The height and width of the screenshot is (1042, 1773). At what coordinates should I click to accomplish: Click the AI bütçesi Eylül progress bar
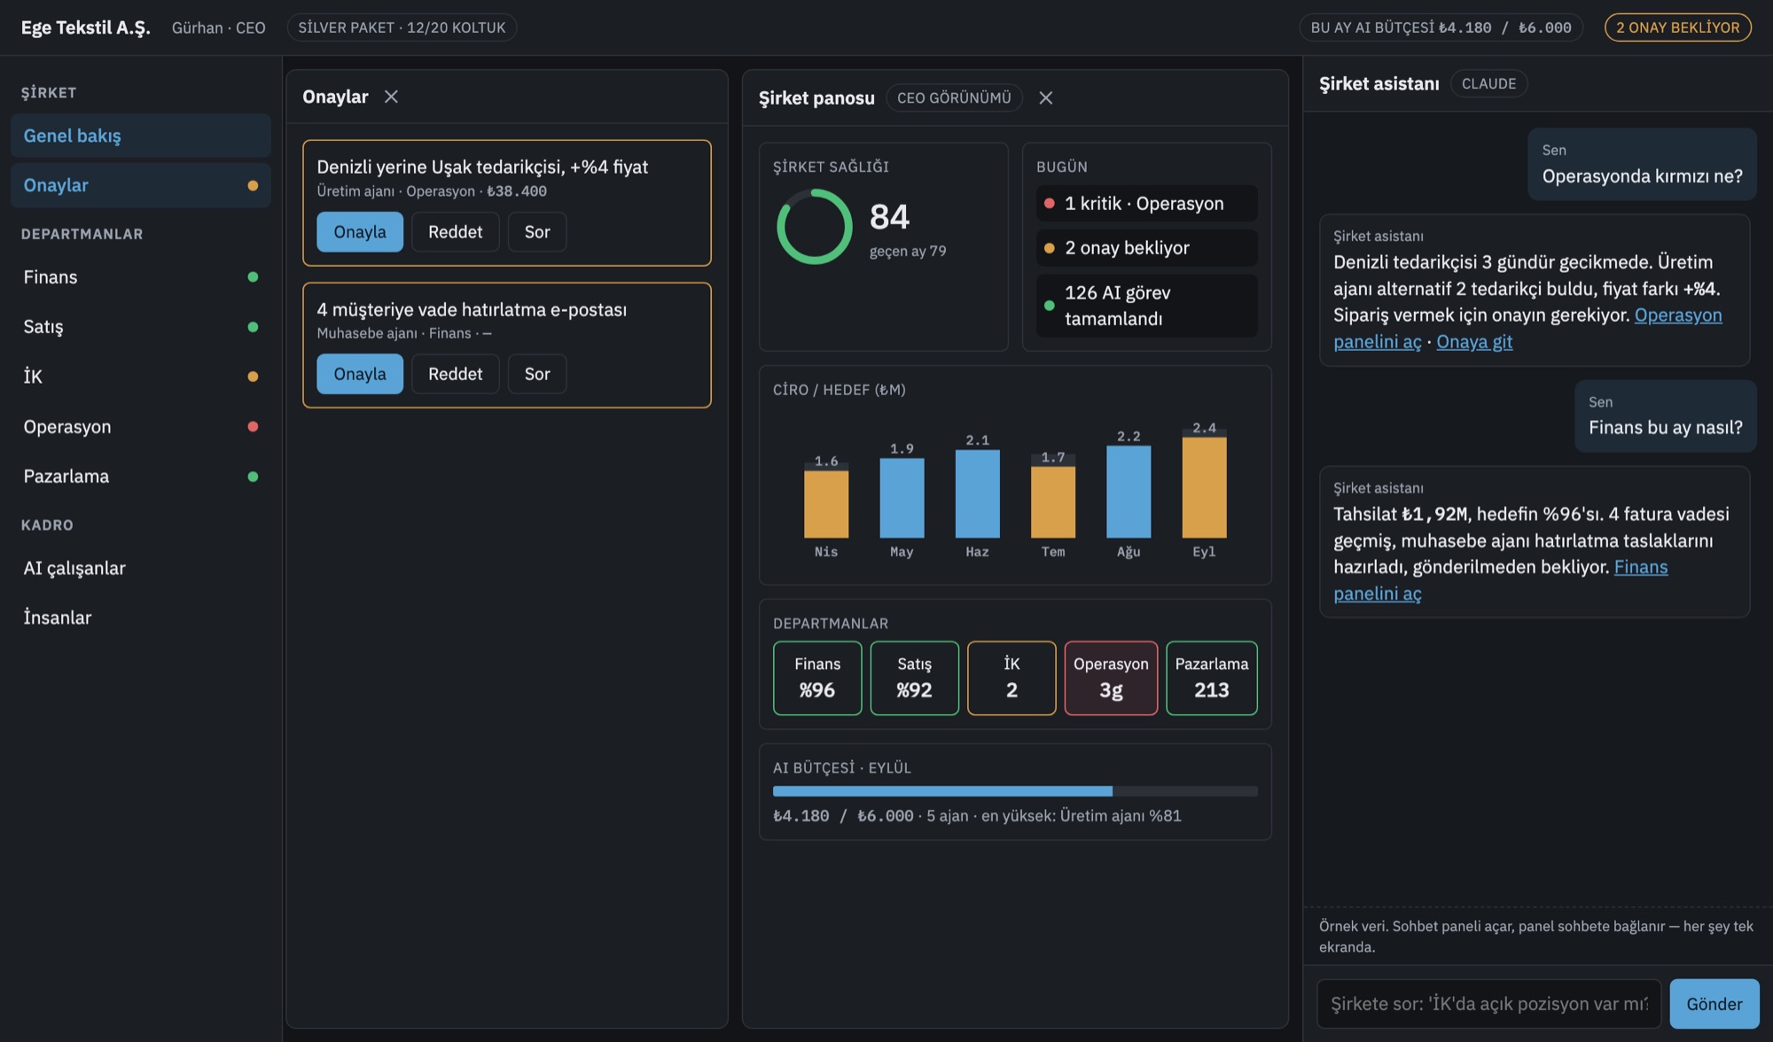pos(1015,791)
